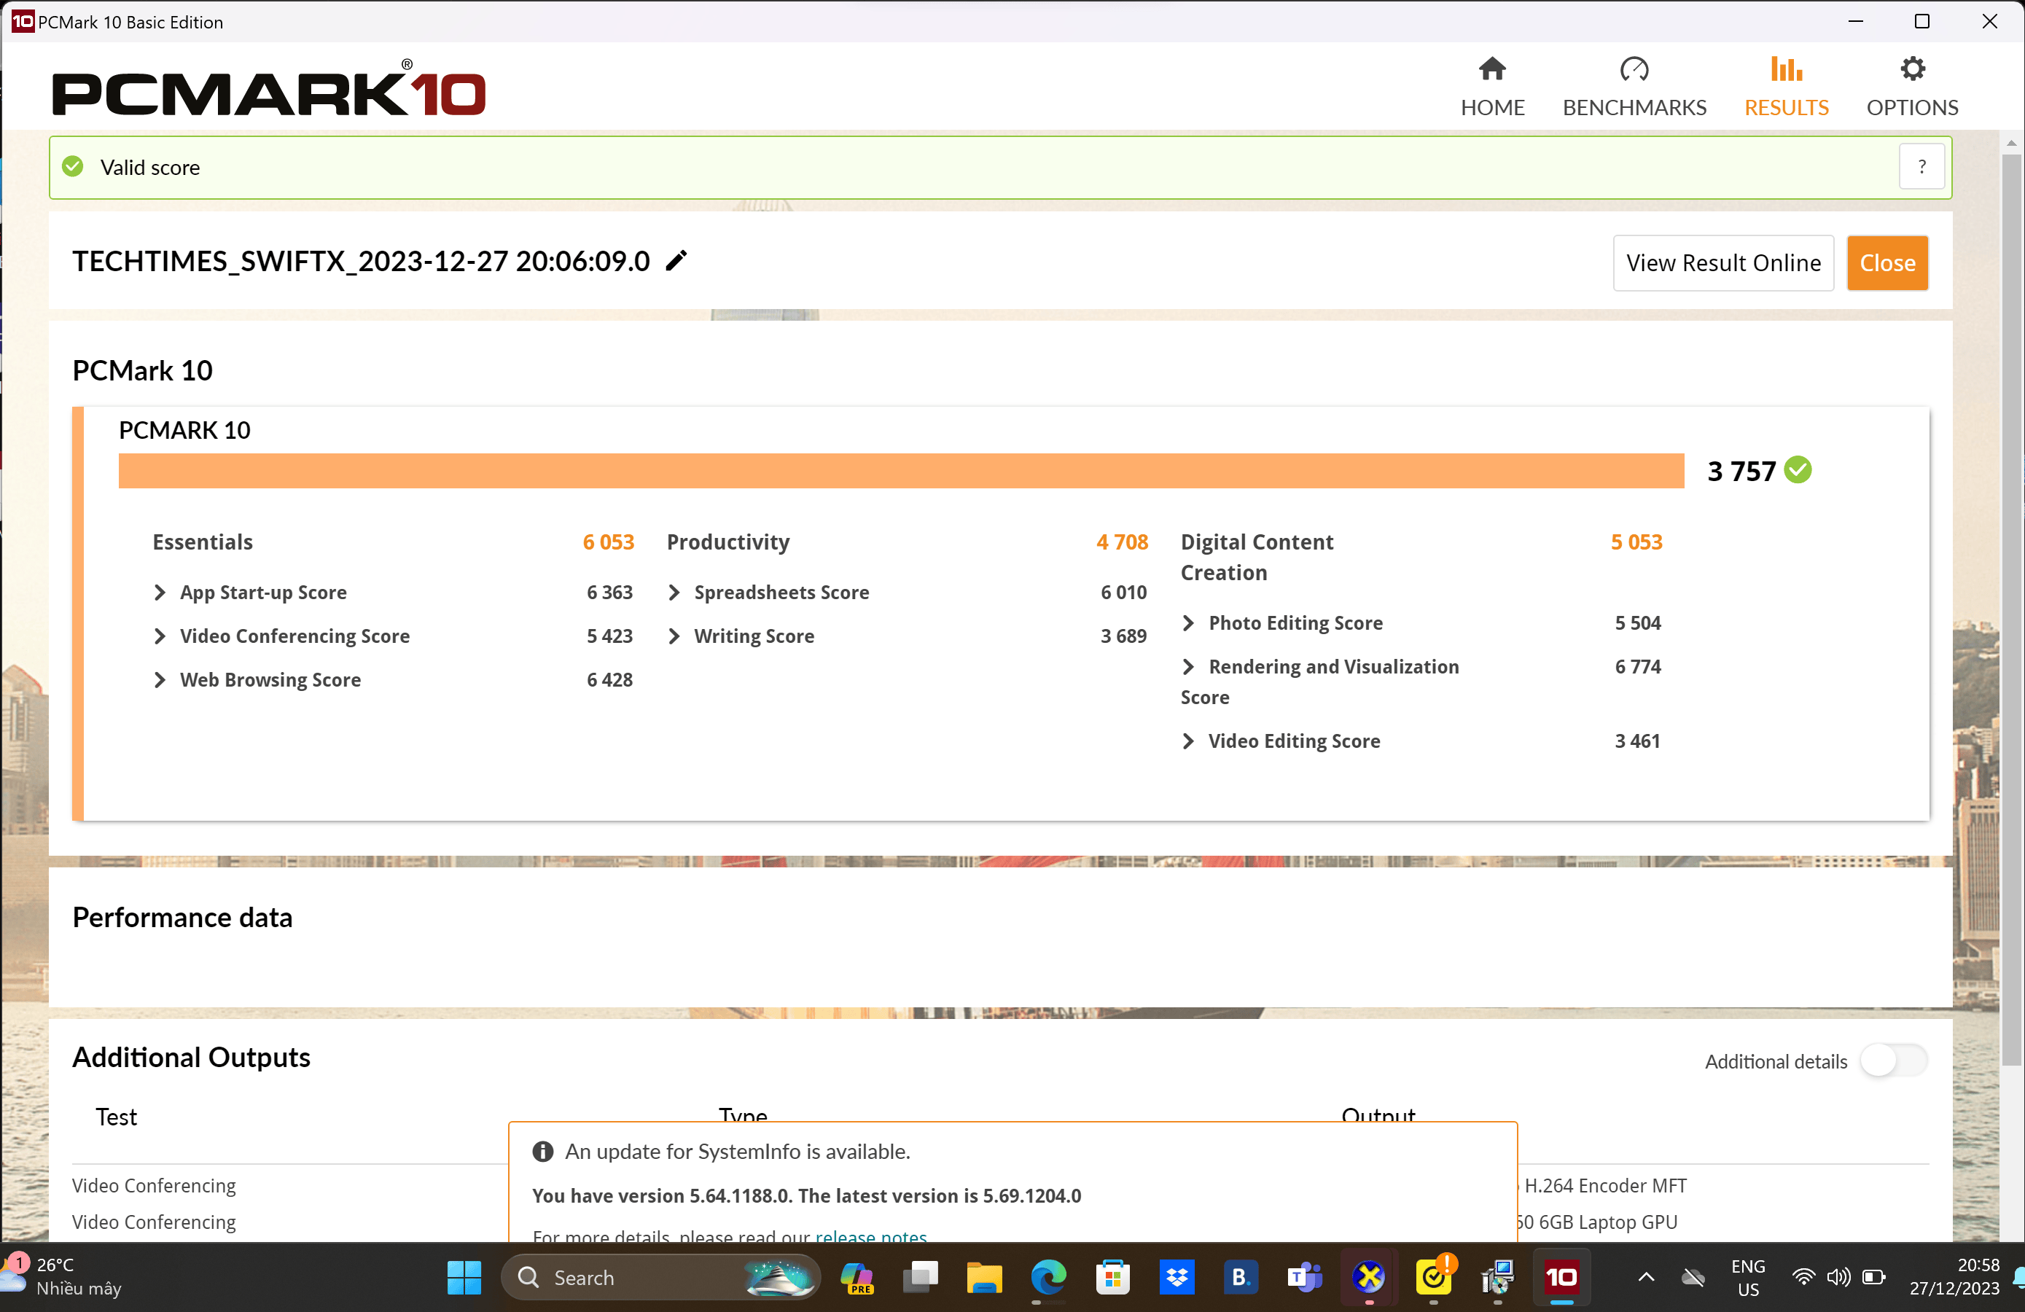Click the PCMark 10 title bar icon

click(x=23, y=21)
